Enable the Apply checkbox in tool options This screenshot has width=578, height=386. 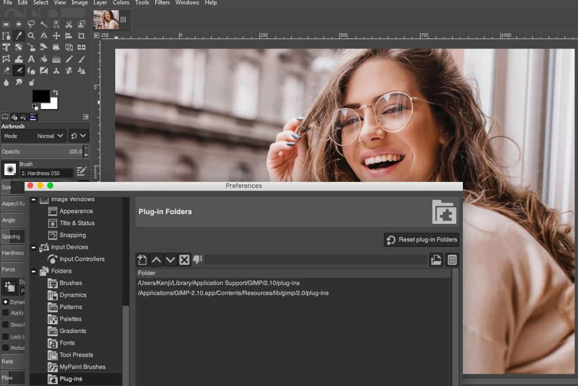coord(6,313)
